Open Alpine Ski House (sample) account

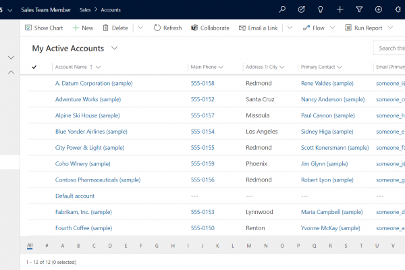pyautogui.click(x=87, y=115)
